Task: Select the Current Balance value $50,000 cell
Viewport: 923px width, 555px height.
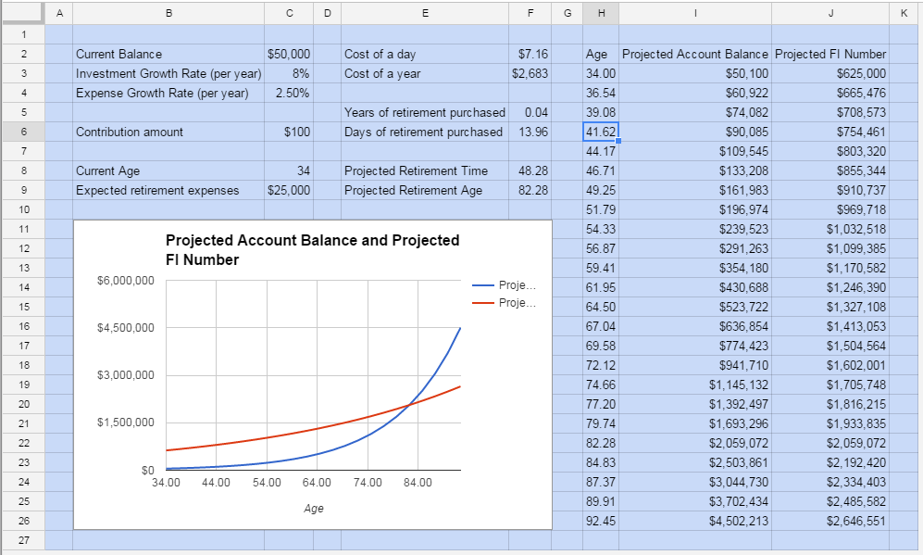Action: click(289, 54)
